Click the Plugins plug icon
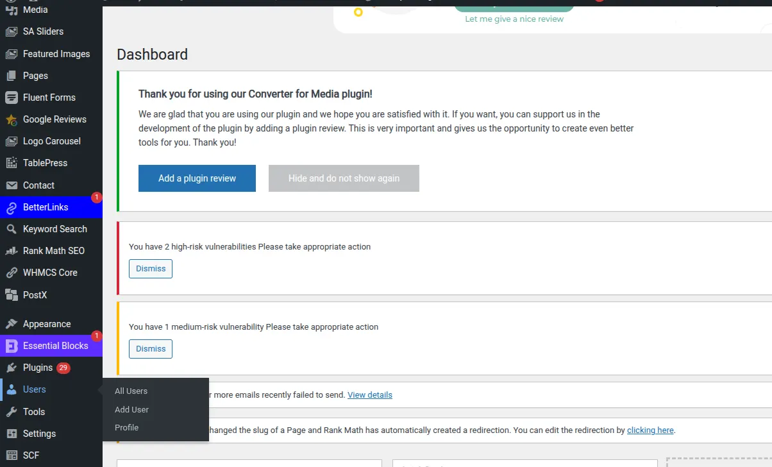This screenshot has width=772, height=467. pos(11,368)
